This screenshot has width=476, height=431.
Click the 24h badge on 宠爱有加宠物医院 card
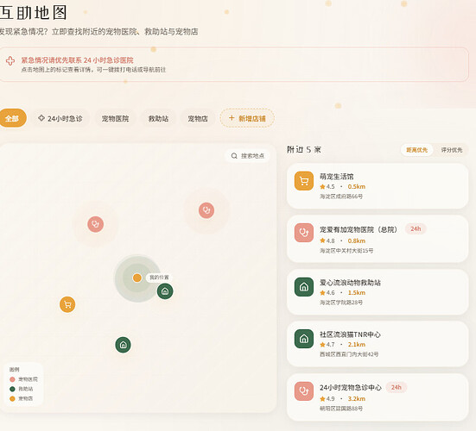pos(416,229)
